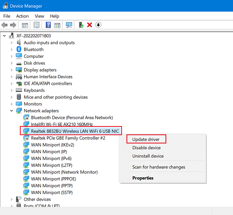Image resolution: width=233 pixels, height=215 pixels.
Task: Select WAN Miniport (PPPOE)
Action: pos(53,179)
